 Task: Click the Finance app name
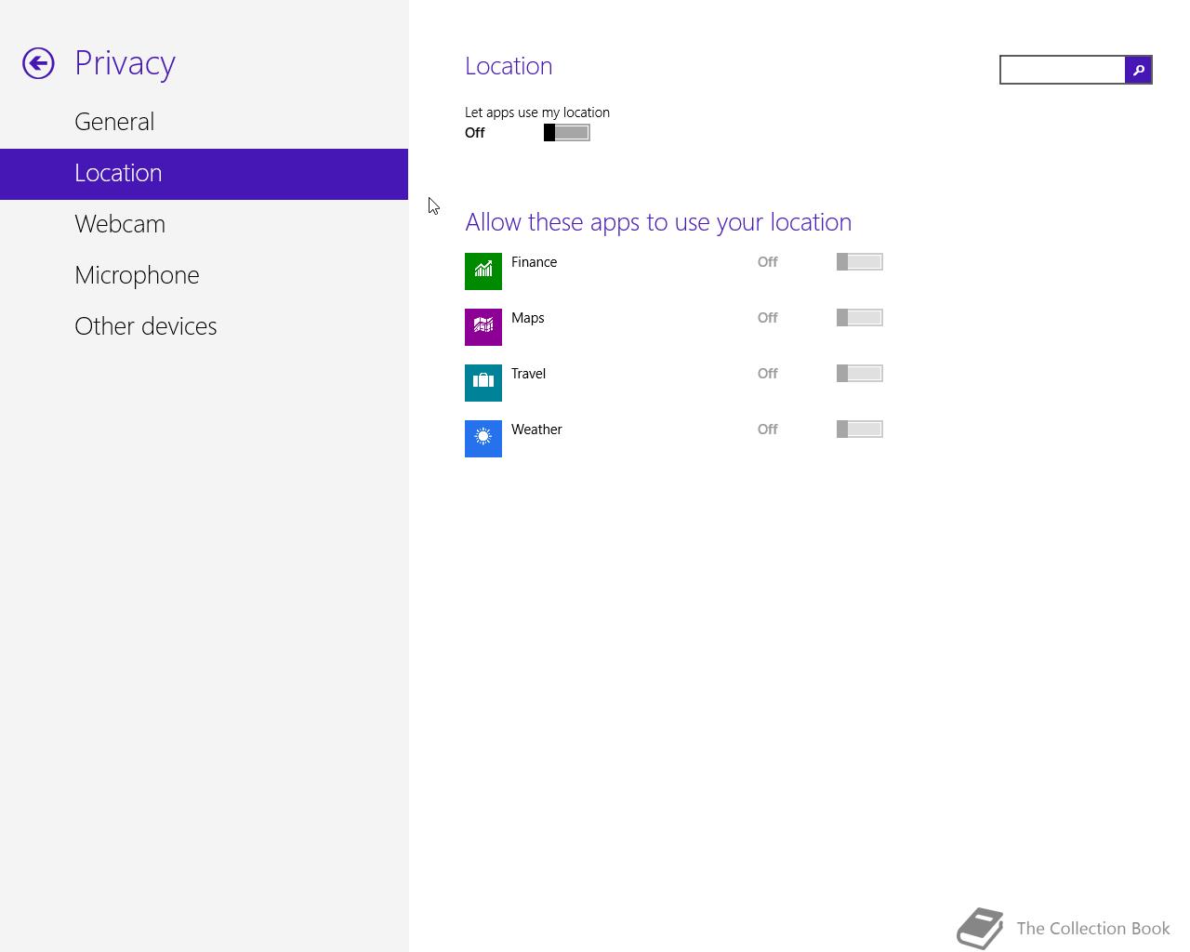pos(534,262)
